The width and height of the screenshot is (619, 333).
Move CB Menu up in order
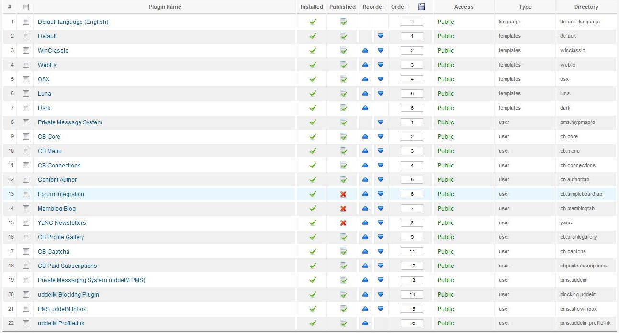coord(365,151)
